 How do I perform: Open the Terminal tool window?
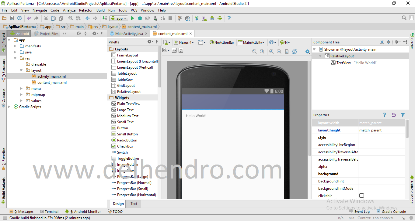tap(49, 212)
